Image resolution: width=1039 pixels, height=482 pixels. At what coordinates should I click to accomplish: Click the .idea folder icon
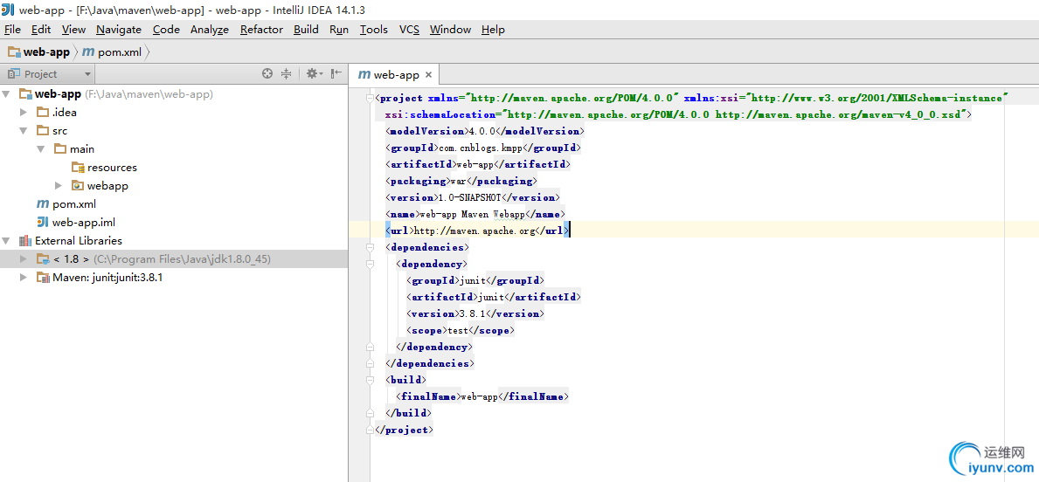click(43, 112)
